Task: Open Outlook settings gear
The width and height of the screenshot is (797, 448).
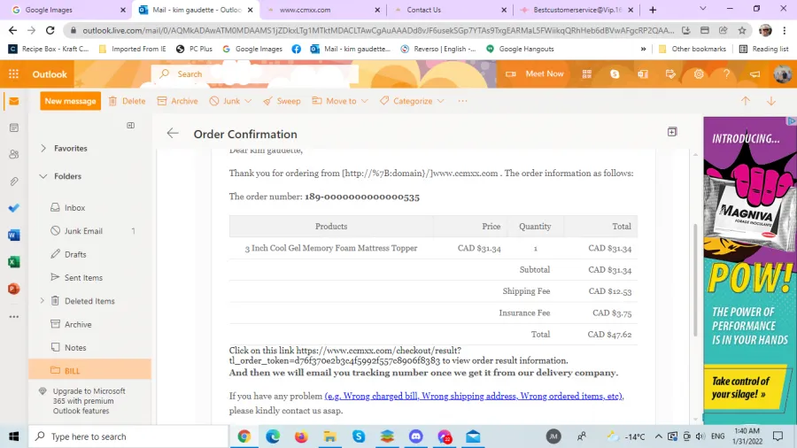Action: pos(699,74)
